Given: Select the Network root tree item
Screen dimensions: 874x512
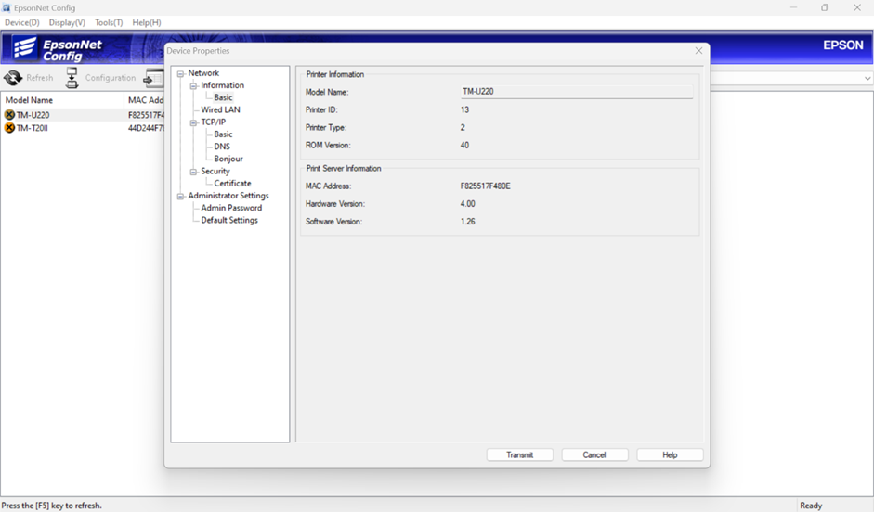Looking at the screenshot, I should 203,73.
